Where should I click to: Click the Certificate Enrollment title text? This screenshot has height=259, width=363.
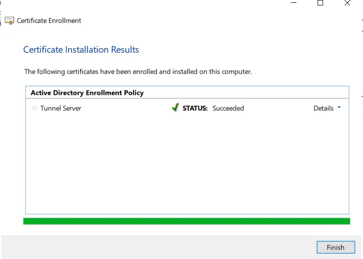(x=49, y=21)
